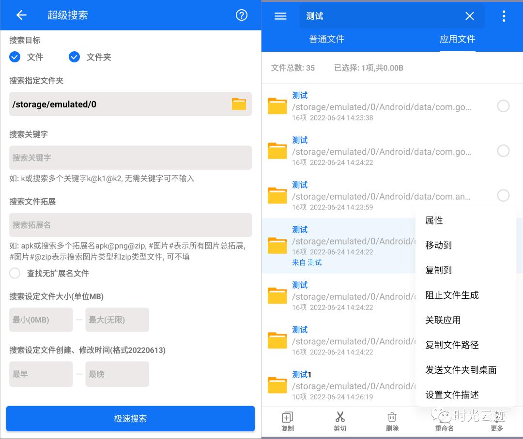Uncheck the 文件 checkbox

(15, 57)
